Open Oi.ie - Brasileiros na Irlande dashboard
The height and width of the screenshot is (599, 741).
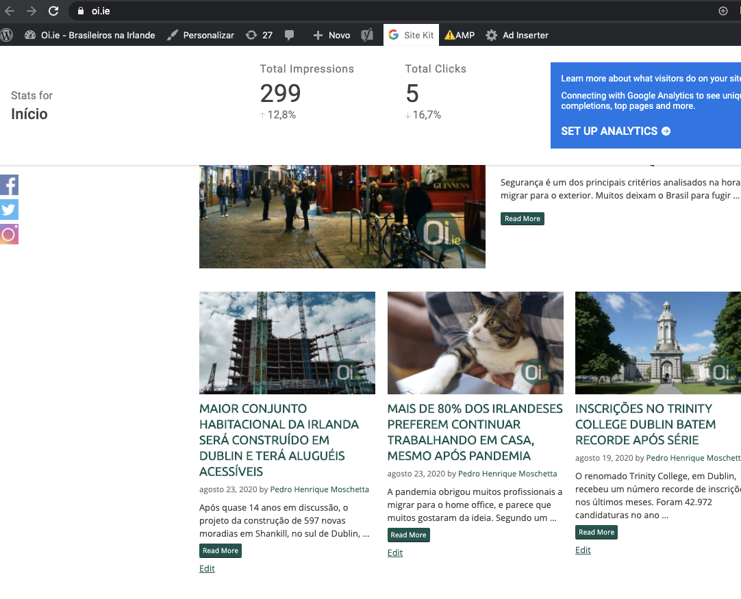pyautogui.click(x=90, y=35)
